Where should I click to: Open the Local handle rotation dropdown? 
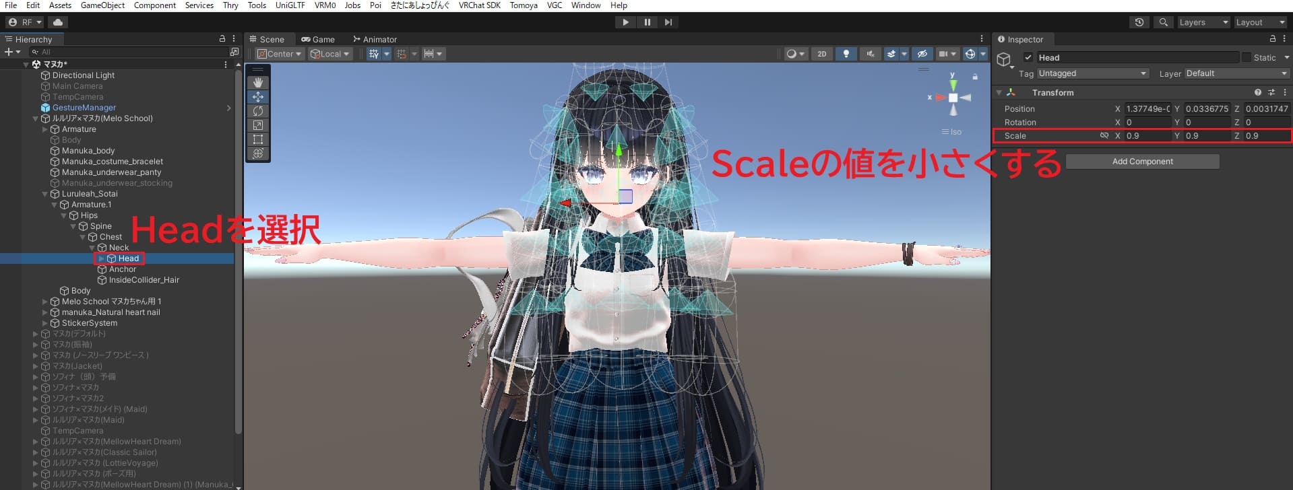[329, 54]
